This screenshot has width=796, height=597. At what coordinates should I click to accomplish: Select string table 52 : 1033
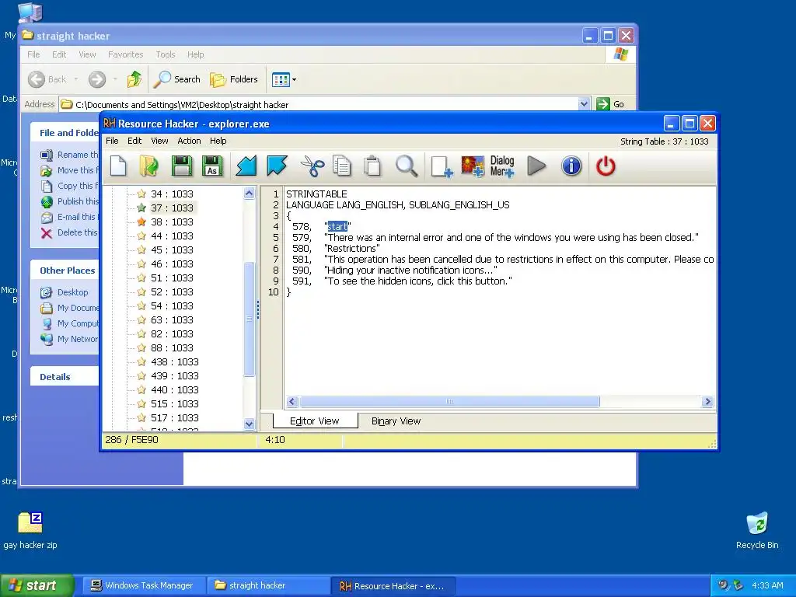pos(172,292)
